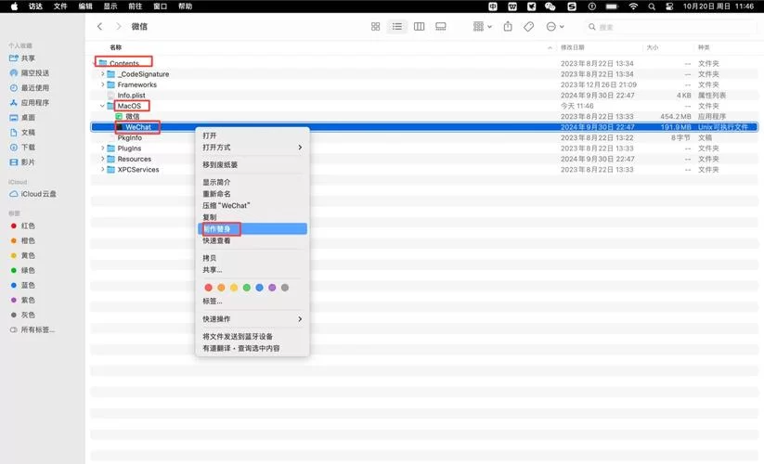Open the 快速操作 submenu
The height and width of the screenshot is (464, 764).
253,319
